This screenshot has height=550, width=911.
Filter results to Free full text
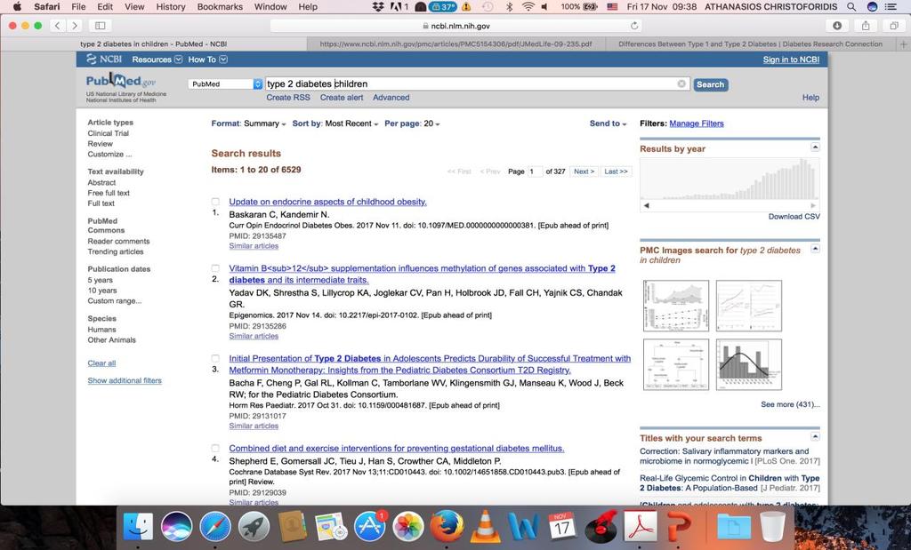pyautogui.click(x=109, y=193)
